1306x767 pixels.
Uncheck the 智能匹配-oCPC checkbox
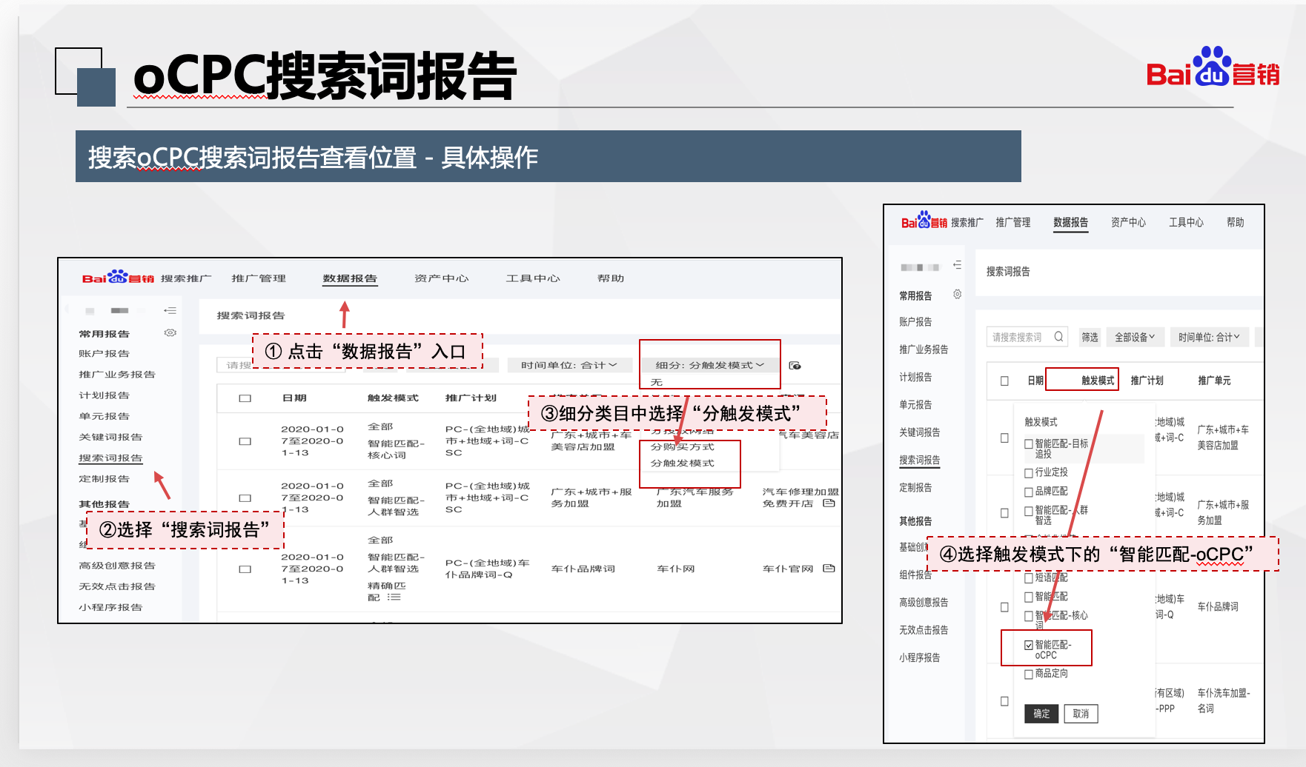coord(1029,646)
